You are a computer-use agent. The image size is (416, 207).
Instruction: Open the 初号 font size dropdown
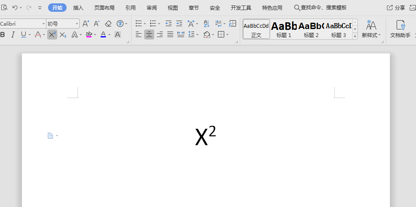coord(62,24)
